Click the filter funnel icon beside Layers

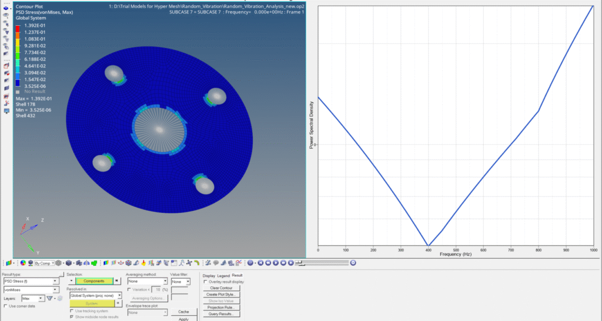[x=50, y=298]
